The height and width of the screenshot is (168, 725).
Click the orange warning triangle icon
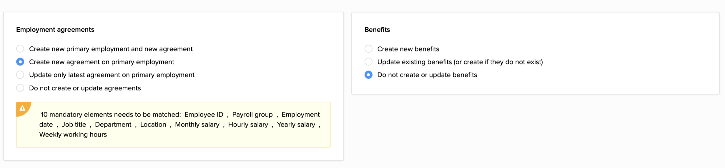pyautogui.click(x=22, y=108)
